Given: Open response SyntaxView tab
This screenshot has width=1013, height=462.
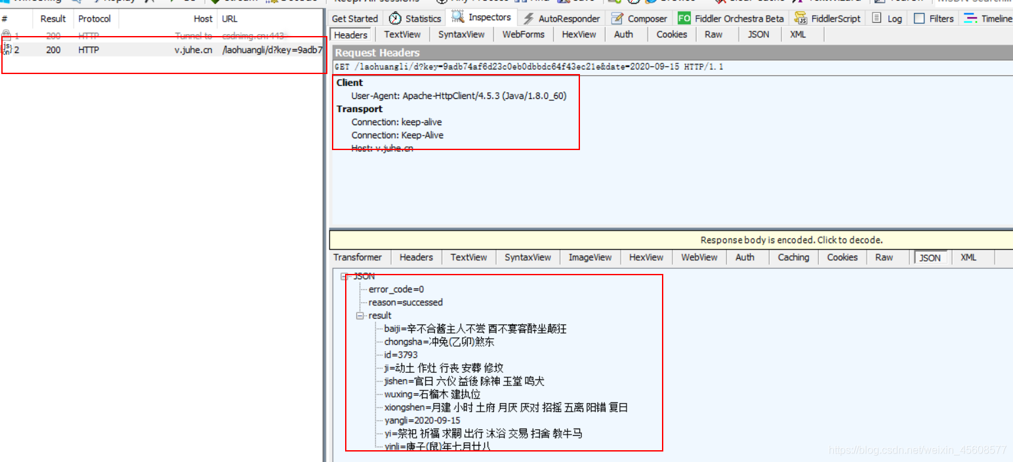Looking at the screenshot, I should [528, 257].
